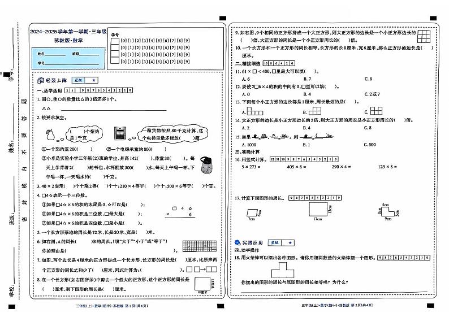Choose option C. 500 in question 15
449x317 pixels.
tap(370, 145)
